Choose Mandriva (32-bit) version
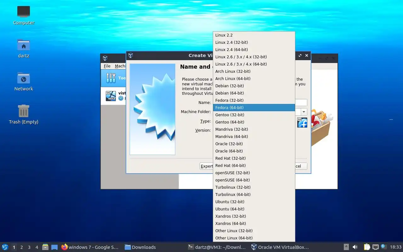Screen dimensions: 403x252 pos(254,129)
